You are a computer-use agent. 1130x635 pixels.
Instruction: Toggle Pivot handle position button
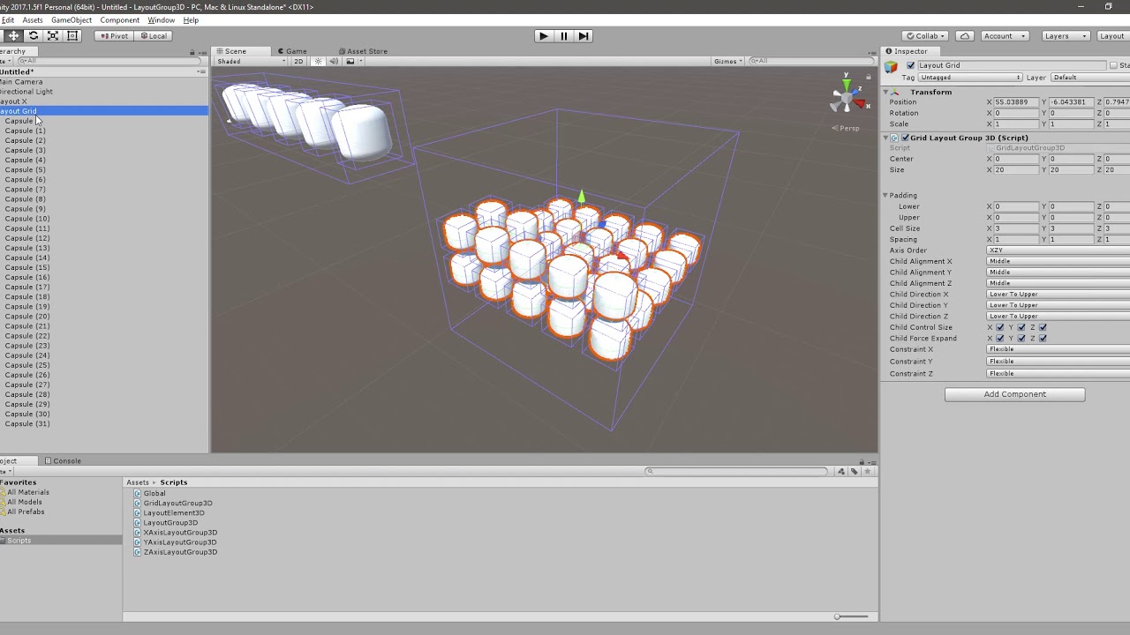[114, 36]
